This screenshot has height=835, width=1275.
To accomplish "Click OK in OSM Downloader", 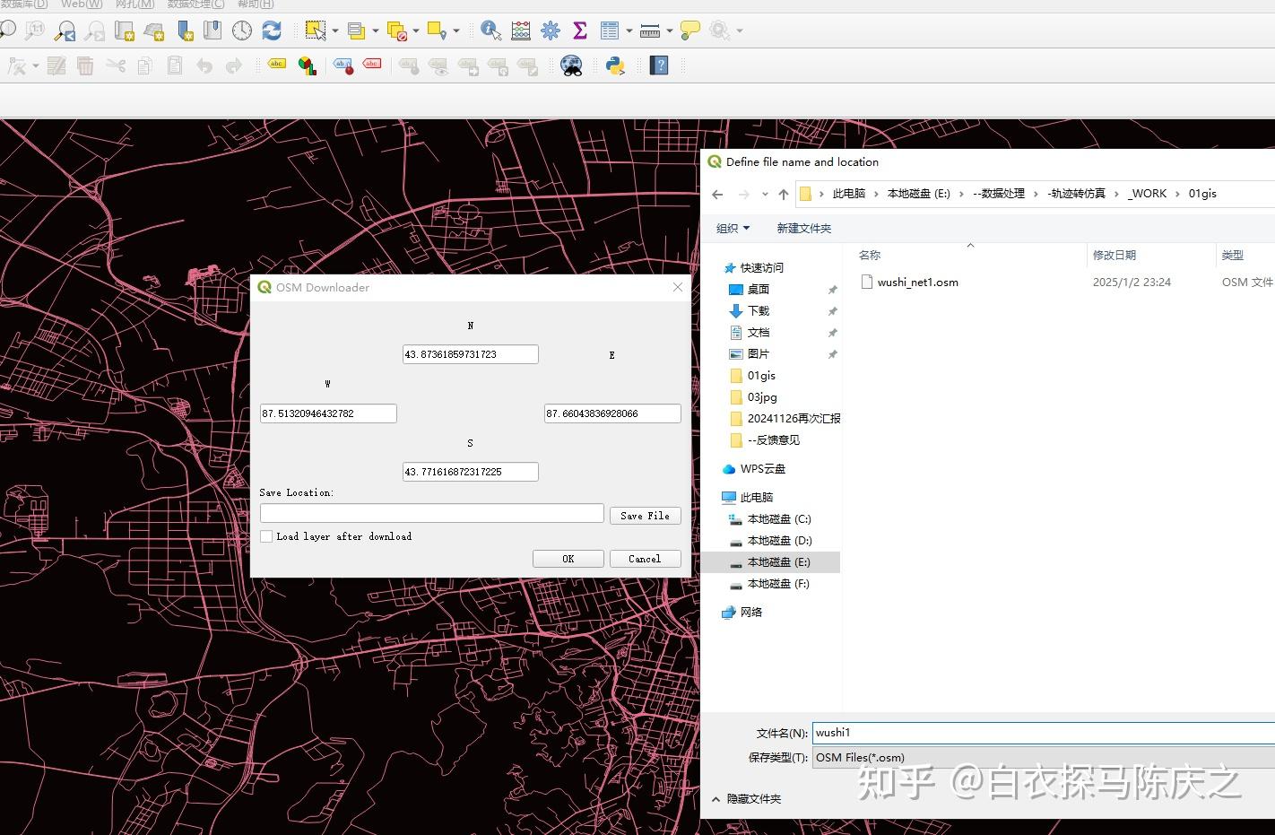I will click(x=568, y=559).
